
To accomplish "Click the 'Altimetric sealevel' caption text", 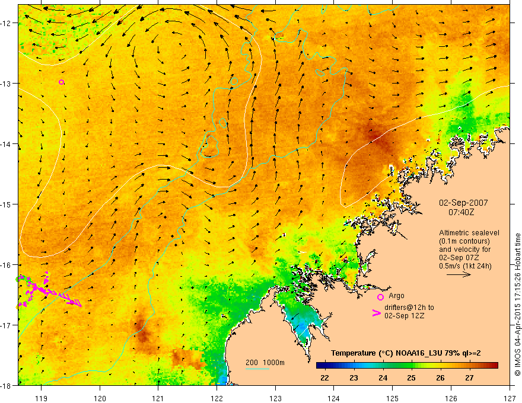I will (x=469, y=233).
